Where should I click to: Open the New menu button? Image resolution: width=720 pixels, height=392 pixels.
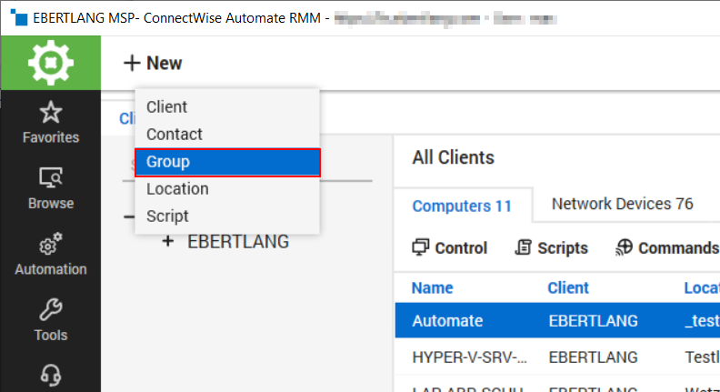coord(153,63)
